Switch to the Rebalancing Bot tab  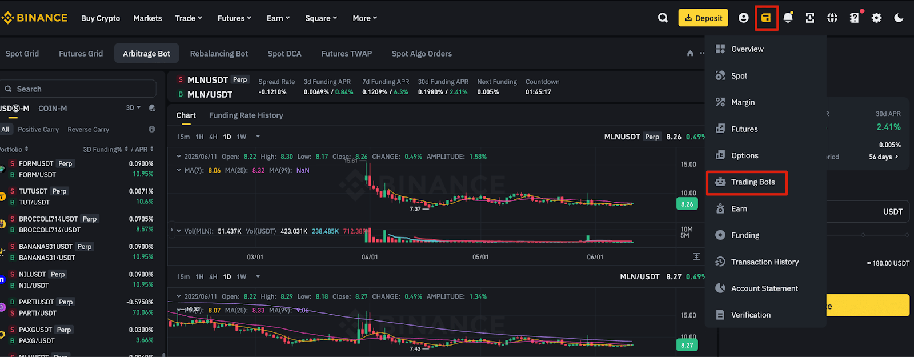(219, 54)
